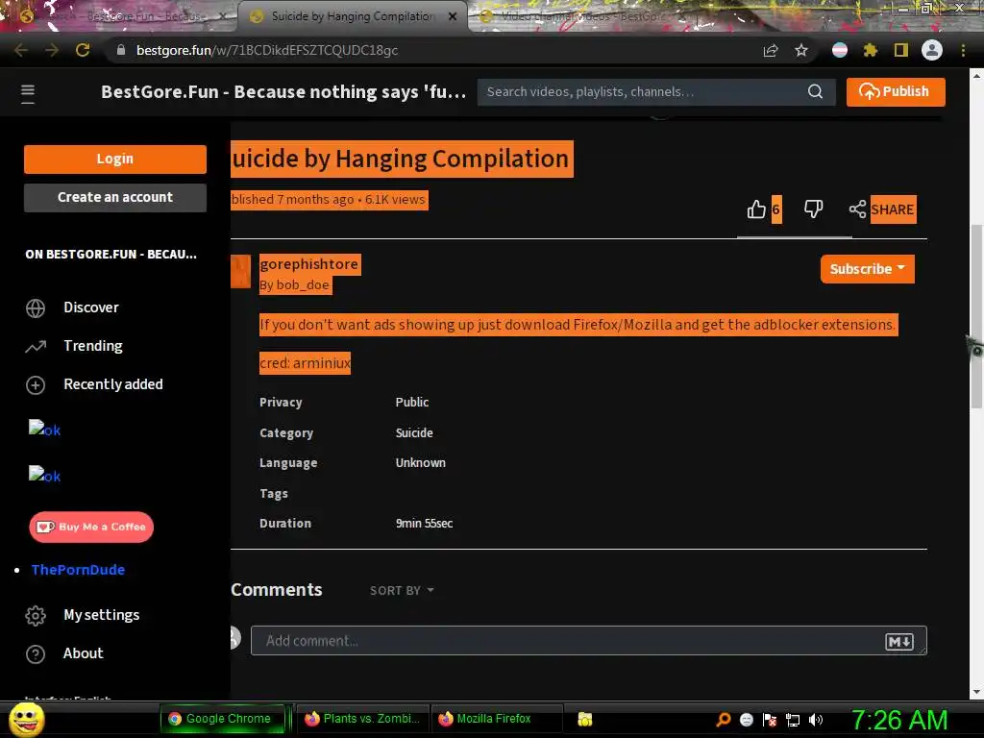Click the Discover globe icon
Viewport: 984px width, 738px height.
(36, 308)
